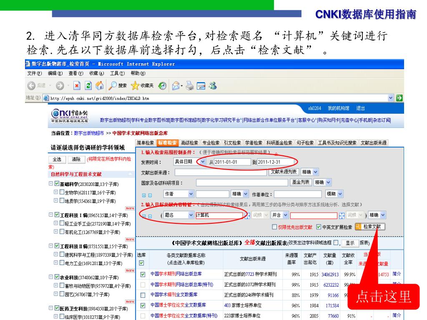The width and height of the screenshot is (427, 320).
Task: Click the green Go arrow button
Action: (399, 98)
